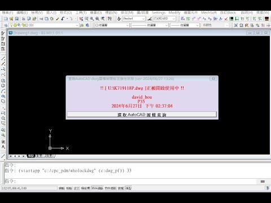Open the Properties palette icon

pos(110,19)
